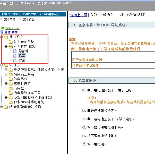The image size is (155, 154).
Task: Click the green back arrow icon
Action: point(2,28)
